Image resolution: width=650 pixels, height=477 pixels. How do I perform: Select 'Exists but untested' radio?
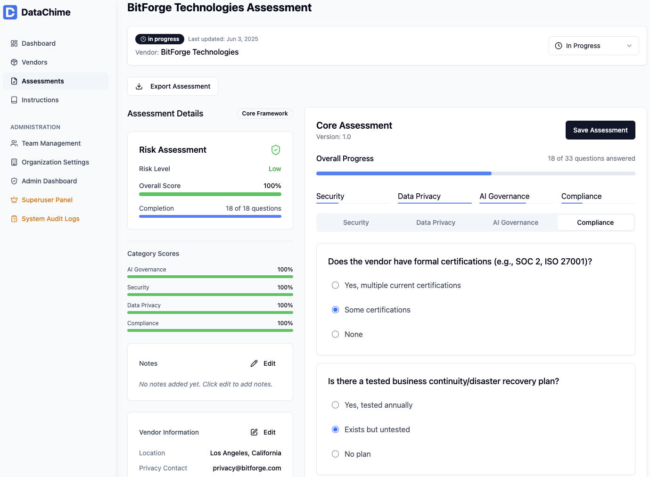(x=335, y=429)
